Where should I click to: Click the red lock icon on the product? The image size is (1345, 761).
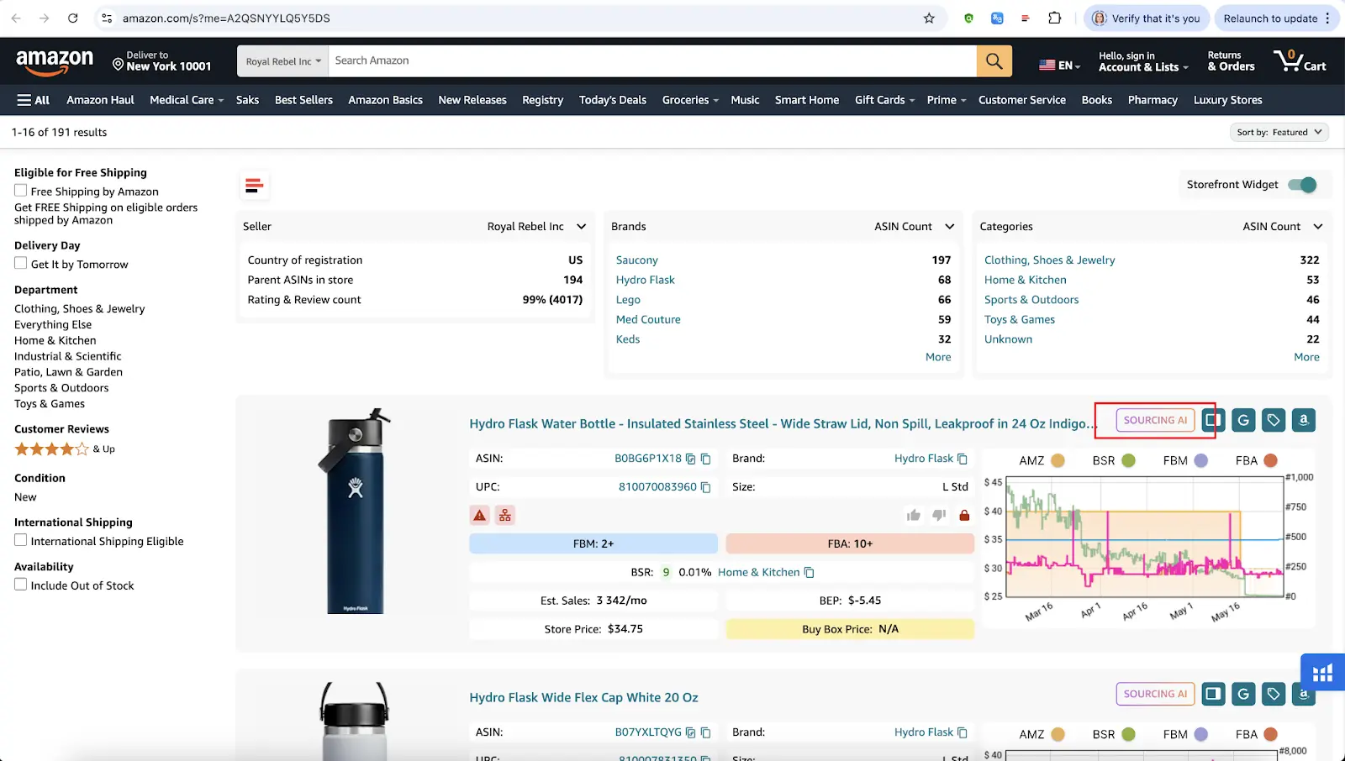(x=963, y=515)
